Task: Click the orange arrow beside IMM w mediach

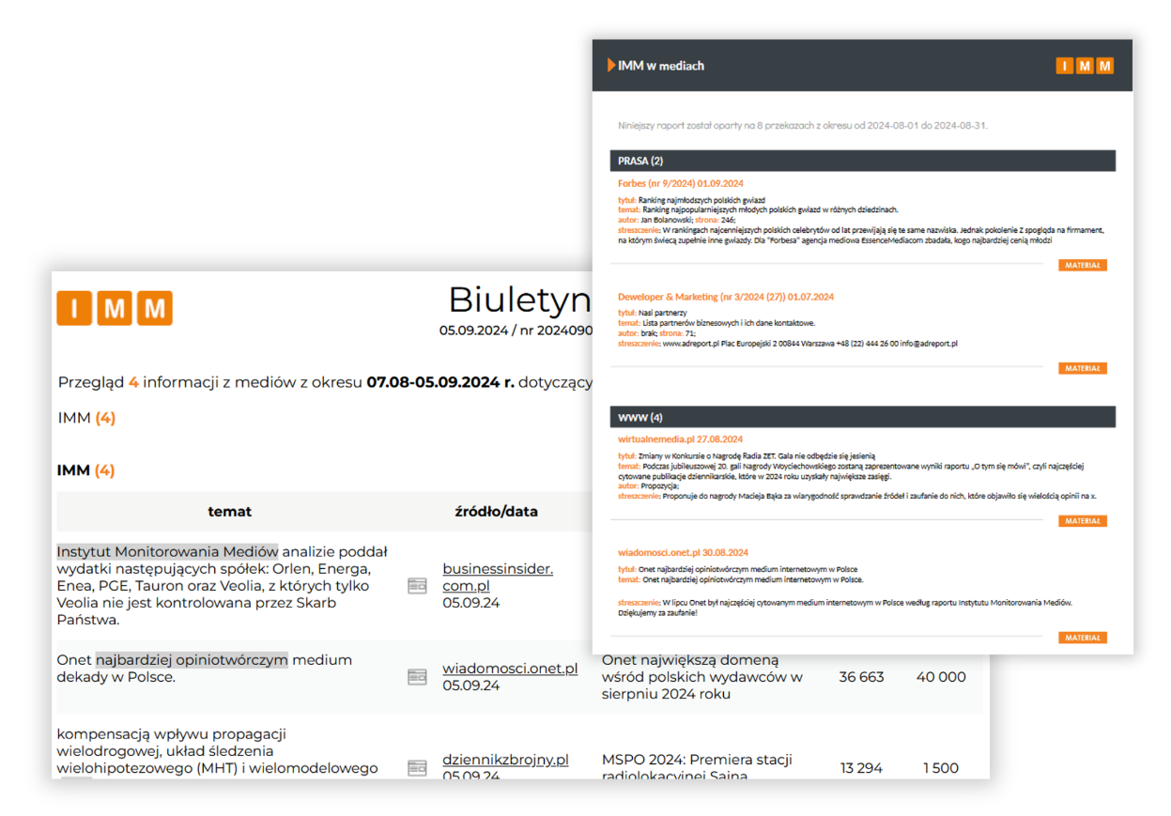Action: [611, 66]
